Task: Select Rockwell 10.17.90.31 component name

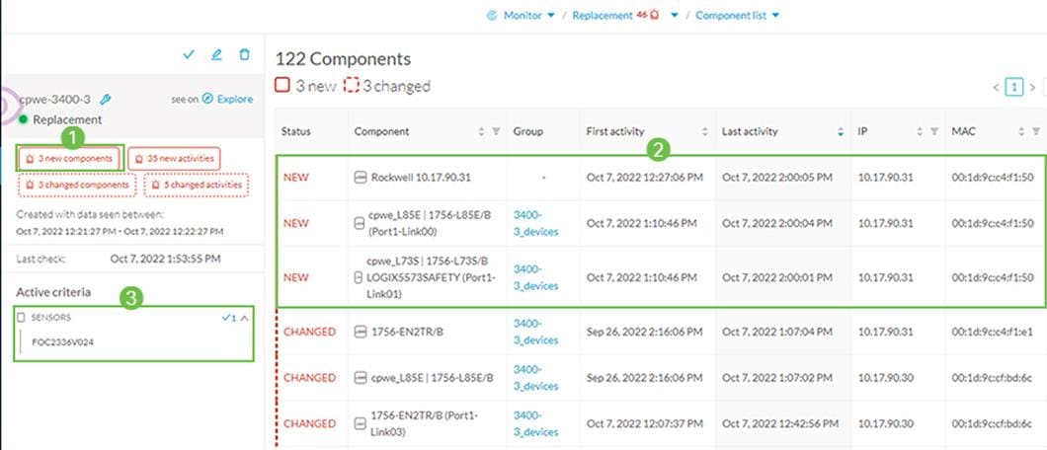Action: coord(421,178)
